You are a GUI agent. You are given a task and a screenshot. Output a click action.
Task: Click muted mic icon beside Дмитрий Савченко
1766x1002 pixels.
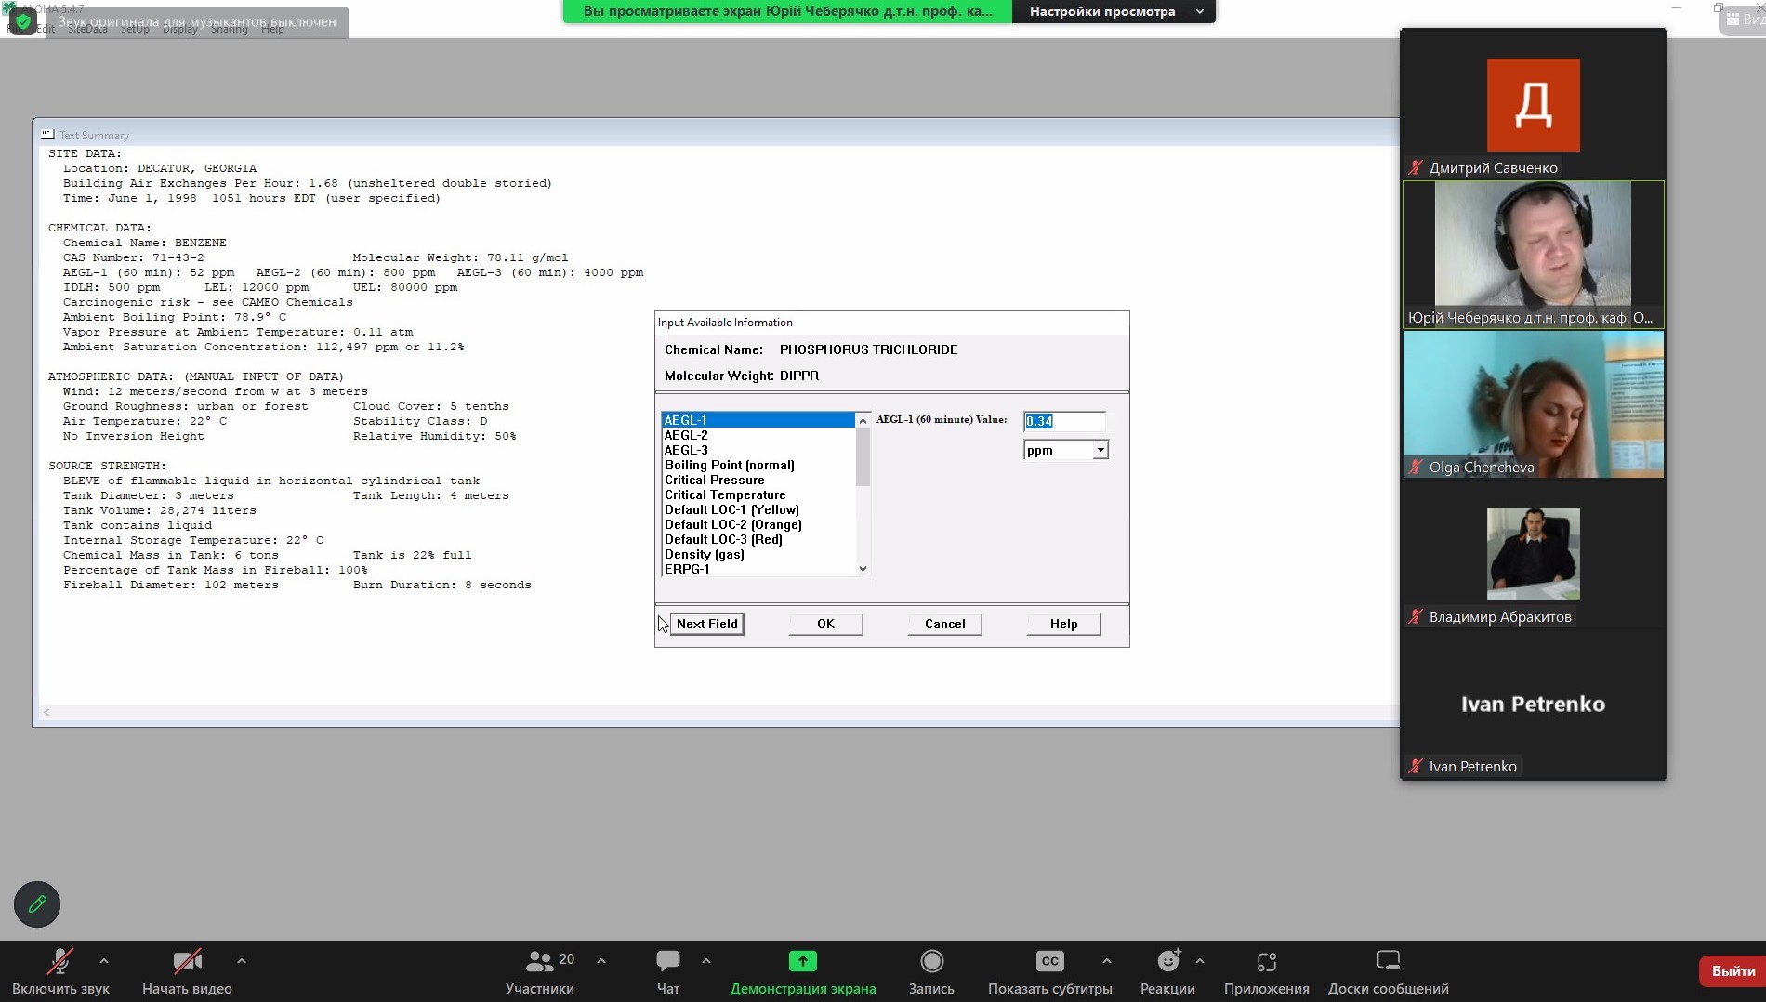click(1416, 168)
